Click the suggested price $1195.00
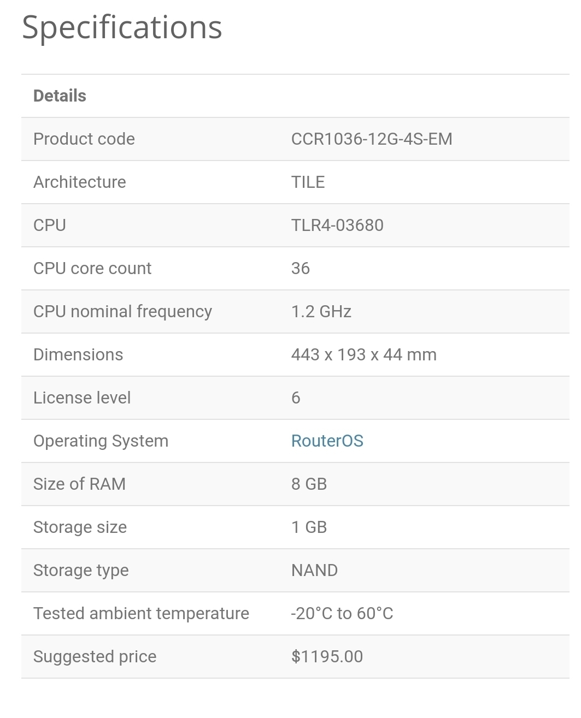Image resolution: width=581 pixels, height=718 pixels. 327,656
